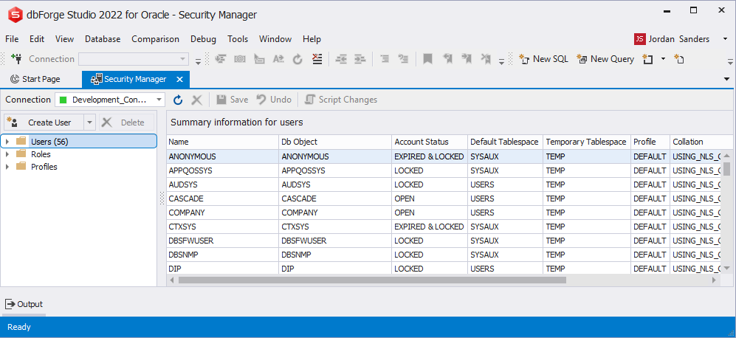Open the Comparison menu

point(155,39)
